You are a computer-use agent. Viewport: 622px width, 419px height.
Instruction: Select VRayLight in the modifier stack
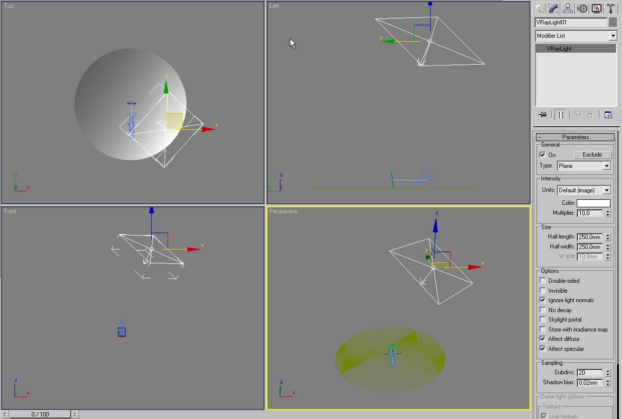click(x=559, y=49)
